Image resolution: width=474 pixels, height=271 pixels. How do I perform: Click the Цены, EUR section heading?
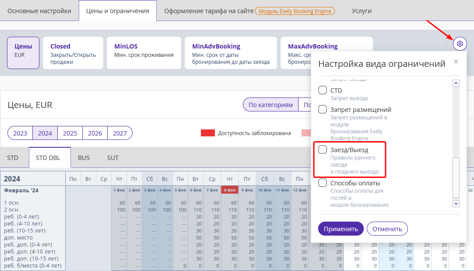tap(30, 105)
